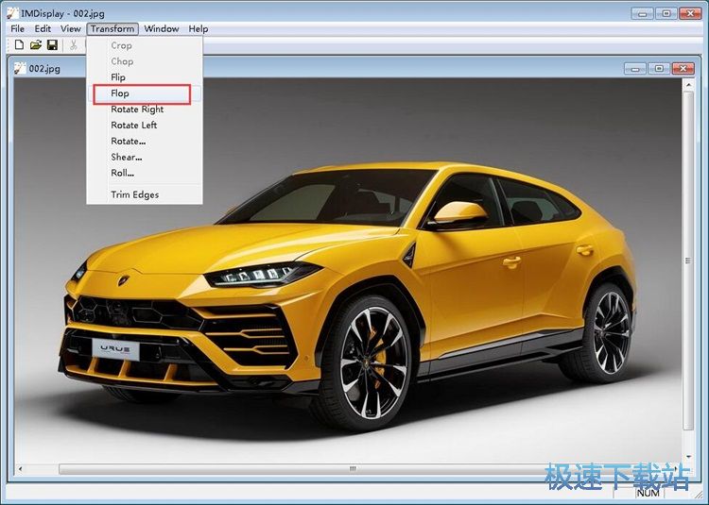Click the horizontal scrollbar thumb
Viewport: 709px width, 505px height.
pyautogui.click(x=353, y=469)
